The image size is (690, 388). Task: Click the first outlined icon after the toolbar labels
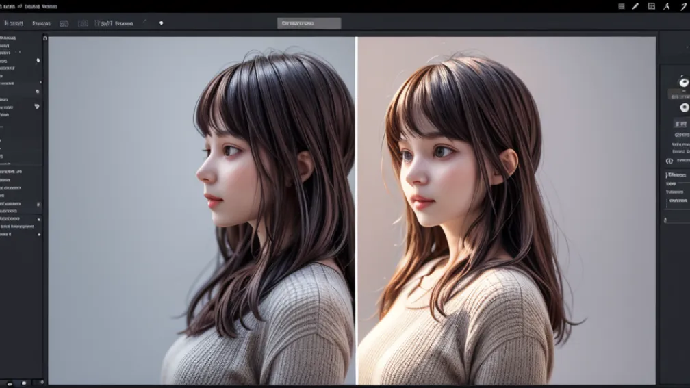coord(64,23)
